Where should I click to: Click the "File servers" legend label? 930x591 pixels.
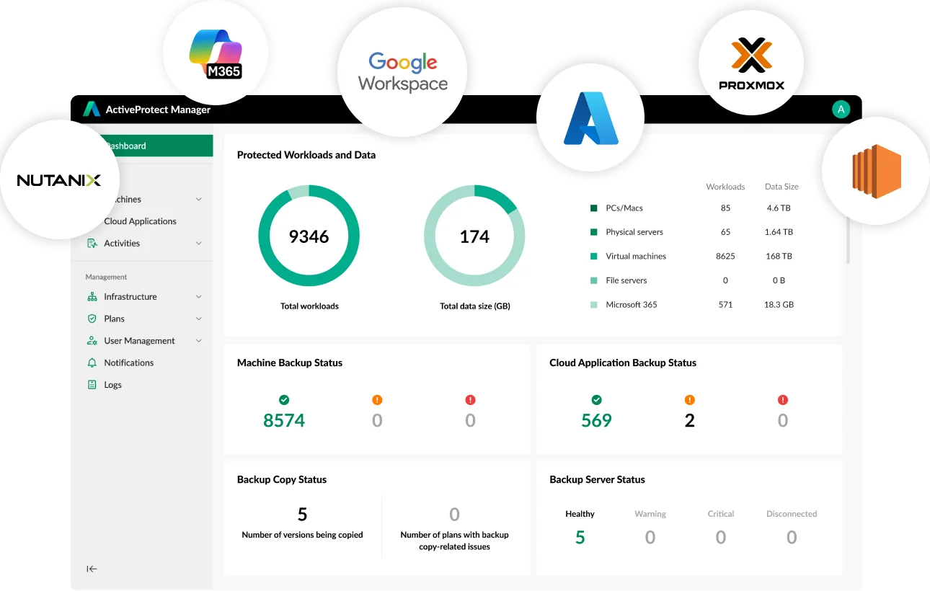(626, 280)
